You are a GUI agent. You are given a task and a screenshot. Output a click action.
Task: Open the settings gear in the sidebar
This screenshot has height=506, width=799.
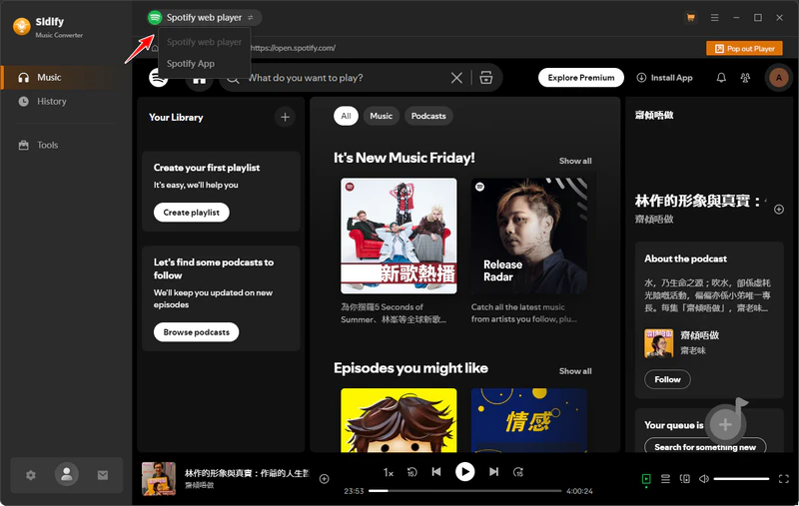[31, 475]
